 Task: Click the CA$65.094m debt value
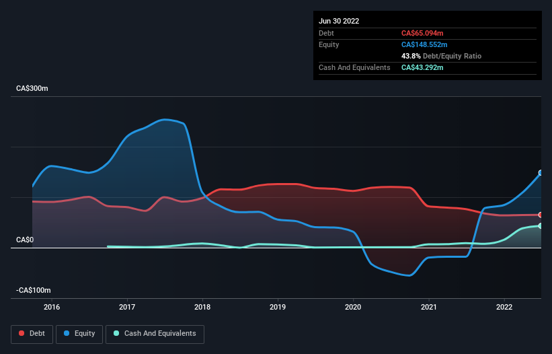pyautogui.click(x=422, y=33)
